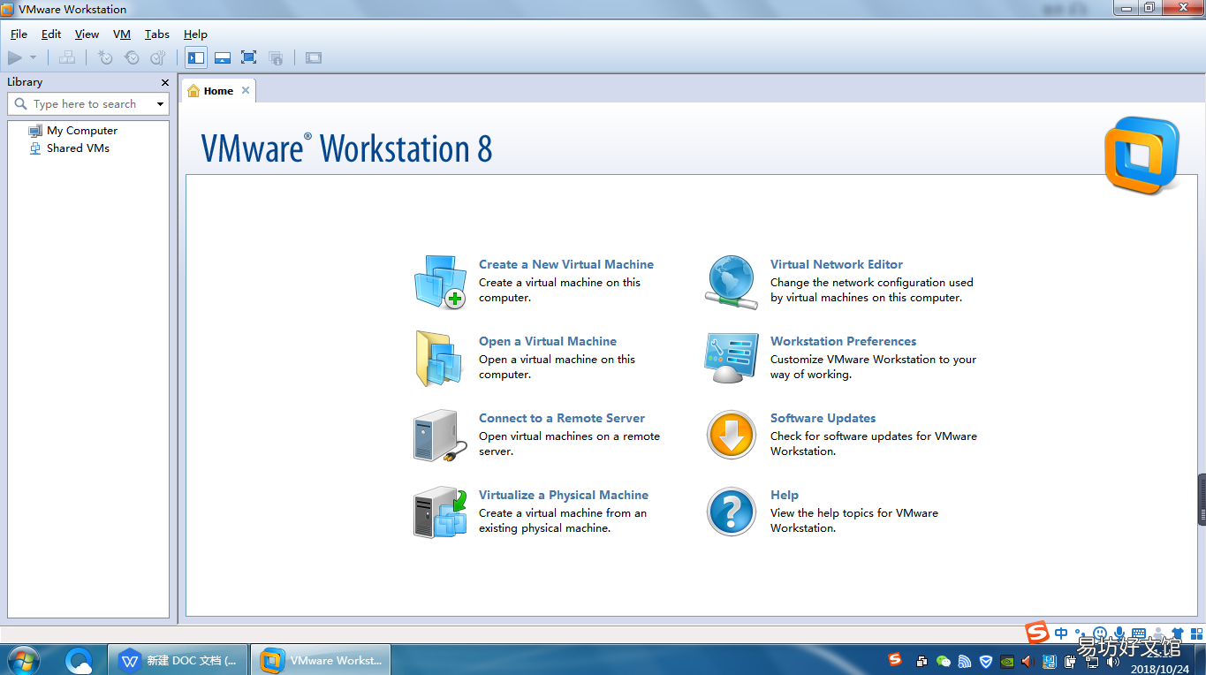1206x675 pixels.
Task: Click the Sogou toolbox grid icon
Action: click(1195, 633)
